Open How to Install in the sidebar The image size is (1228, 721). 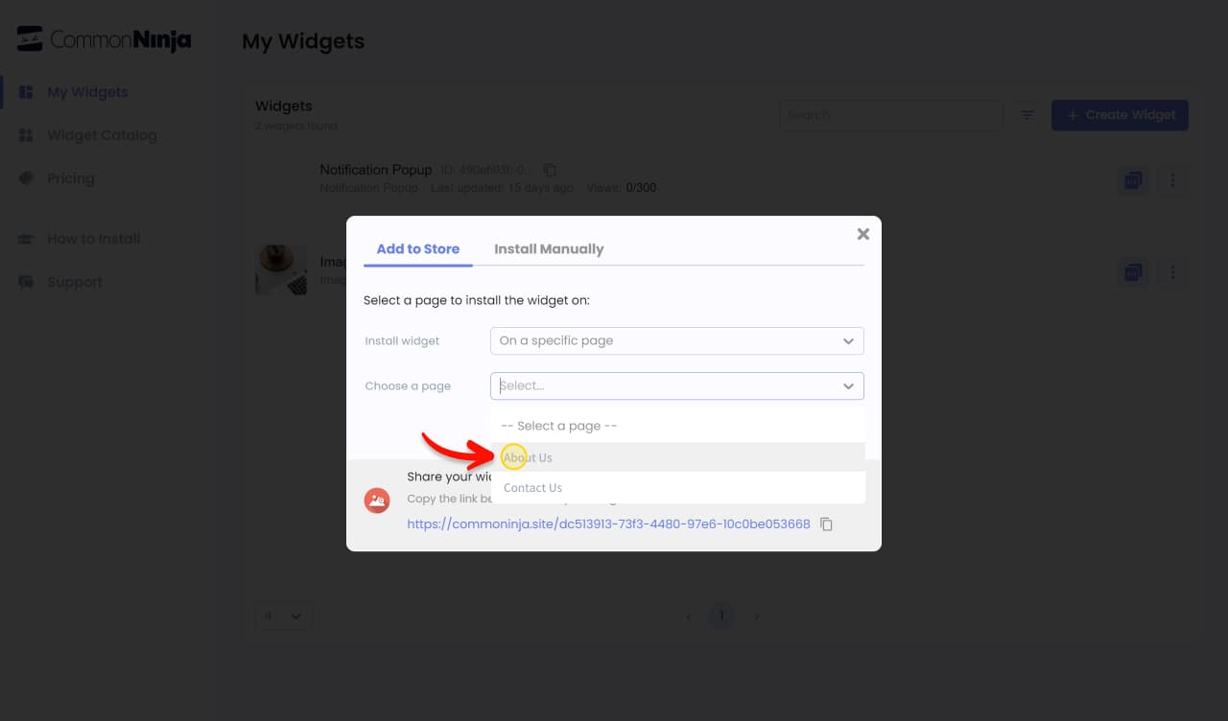pos(94,239)
